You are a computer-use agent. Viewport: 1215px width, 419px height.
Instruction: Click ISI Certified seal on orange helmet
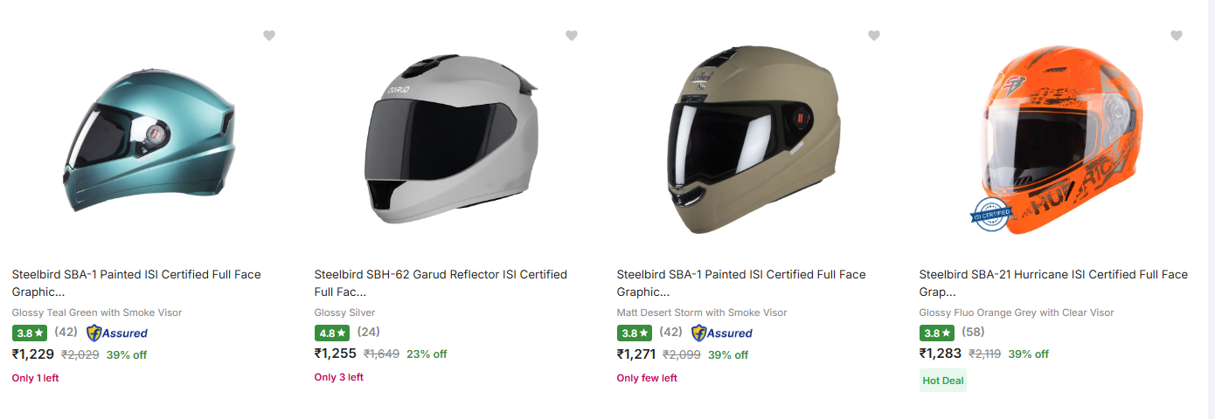click(x=990, y=214)
